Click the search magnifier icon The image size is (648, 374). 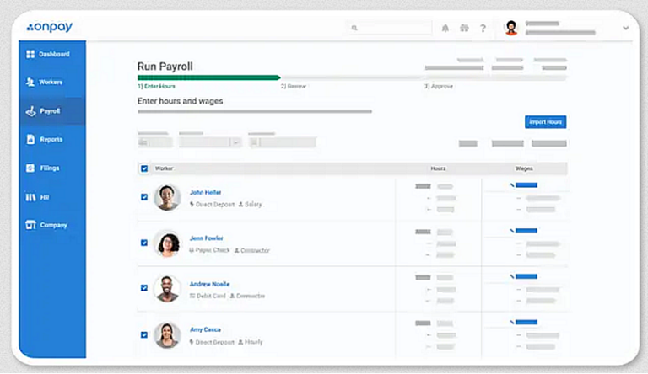[x=354, y=28]
